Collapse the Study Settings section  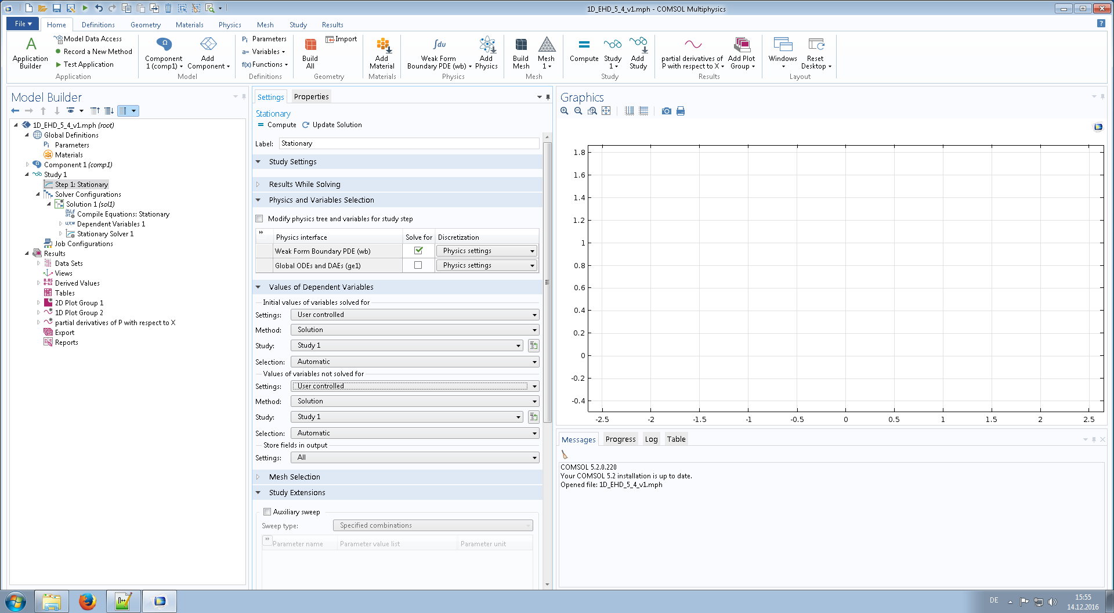click(x=258, y=162)
